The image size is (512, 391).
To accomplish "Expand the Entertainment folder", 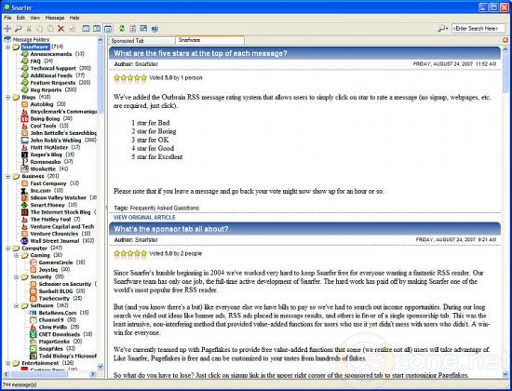I will (7, 363).
